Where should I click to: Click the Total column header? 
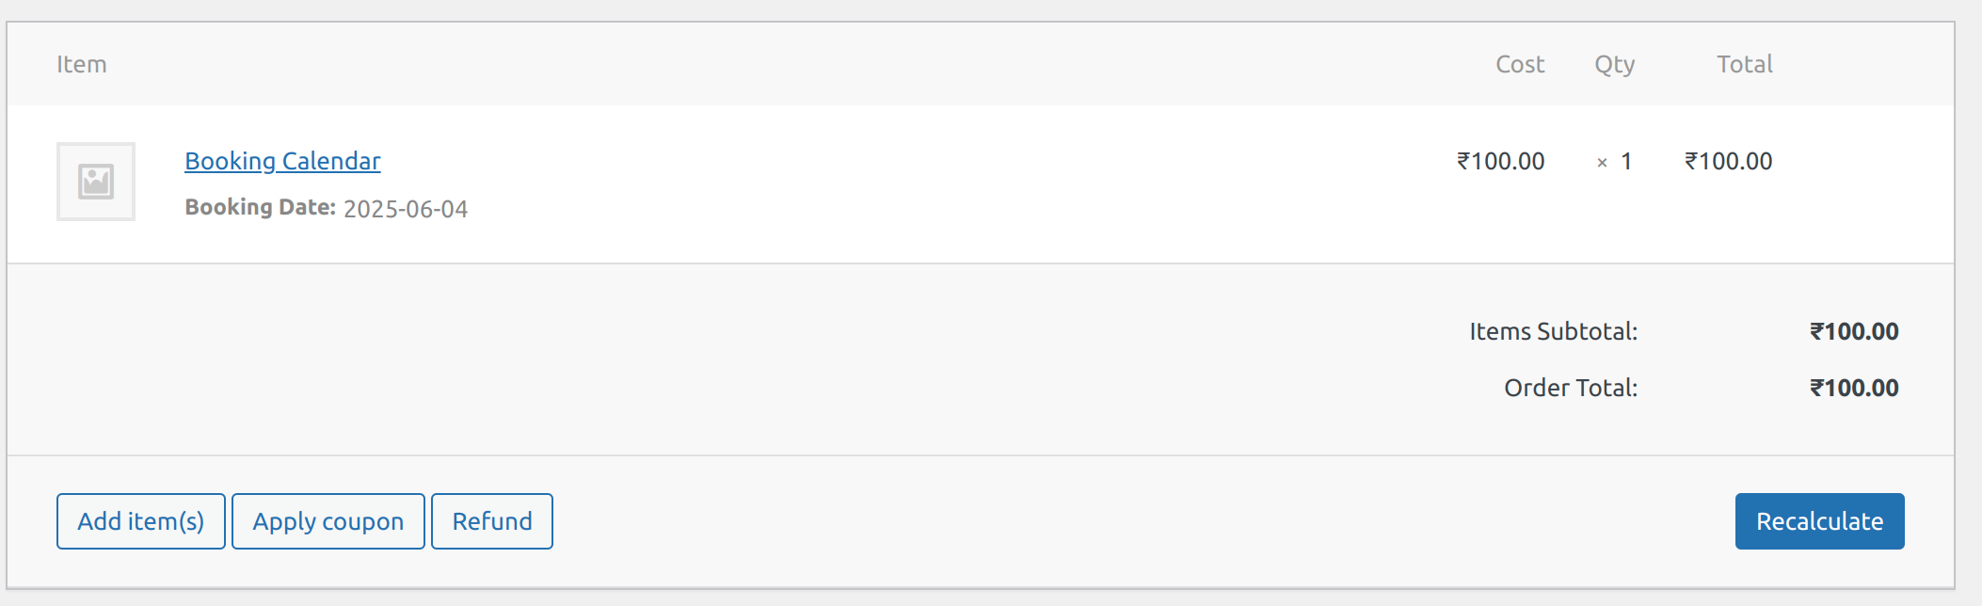click(x=1745, y=64)
